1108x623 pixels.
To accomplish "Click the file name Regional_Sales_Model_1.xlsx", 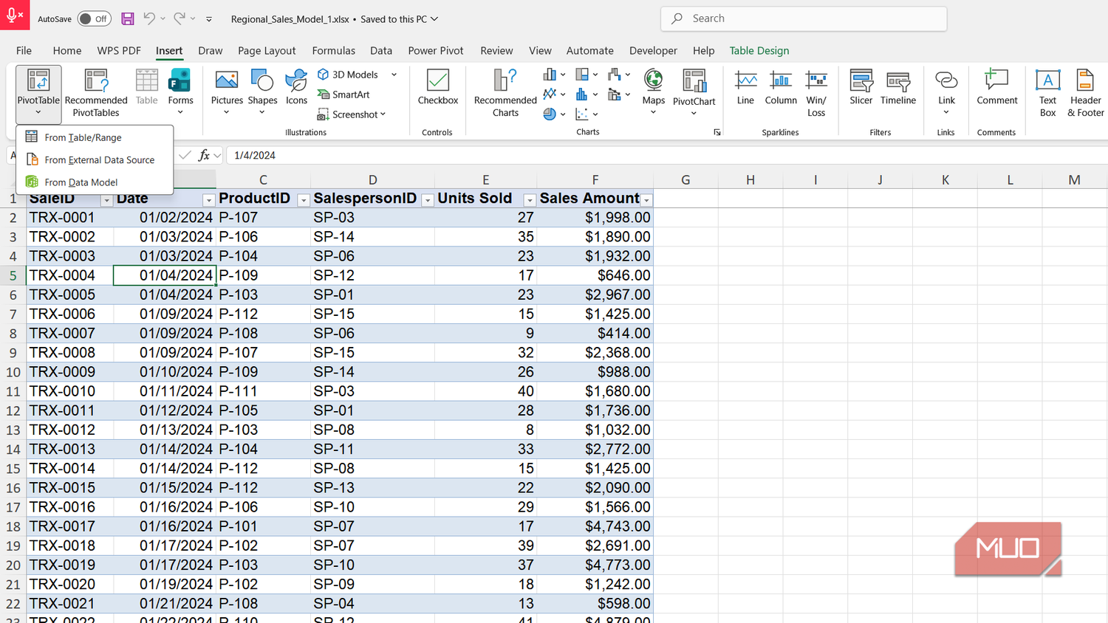I will (x=290, y=19).
